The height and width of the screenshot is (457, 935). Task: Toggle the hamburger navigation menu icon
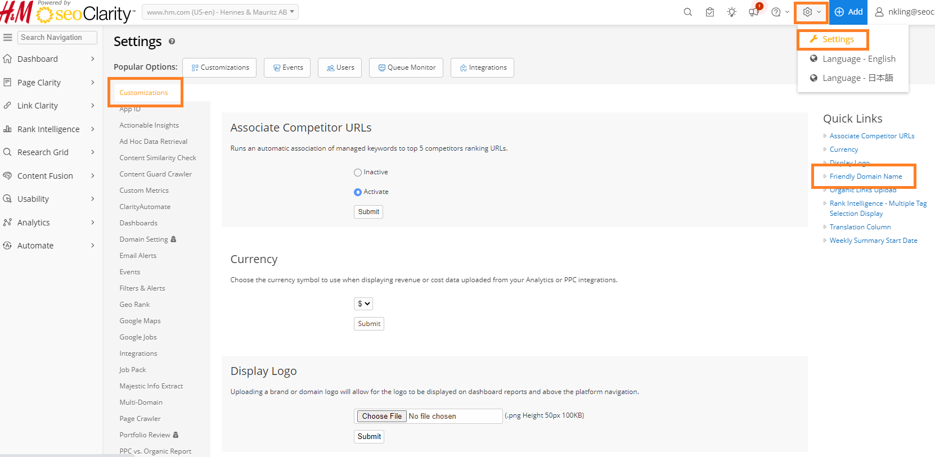[x=8, y=38]
